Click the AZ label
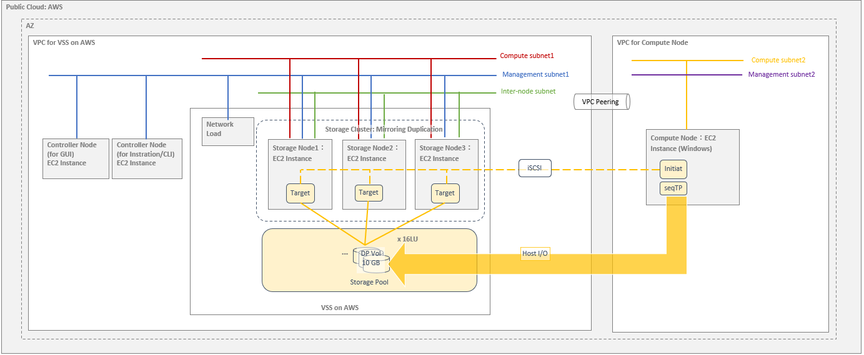The width and height of the screenshot is (864, 355). (30, 26)
